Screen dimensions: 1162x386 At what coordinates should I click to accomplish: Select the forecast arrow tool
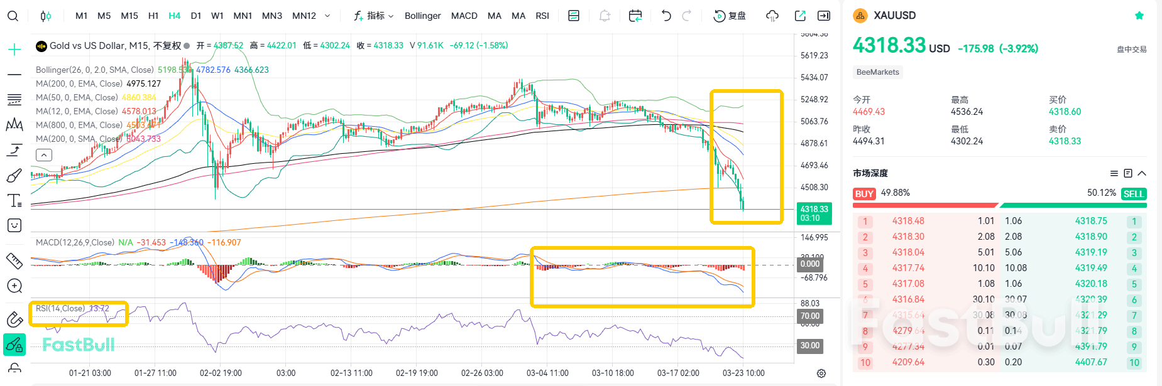tap(14, 150)
